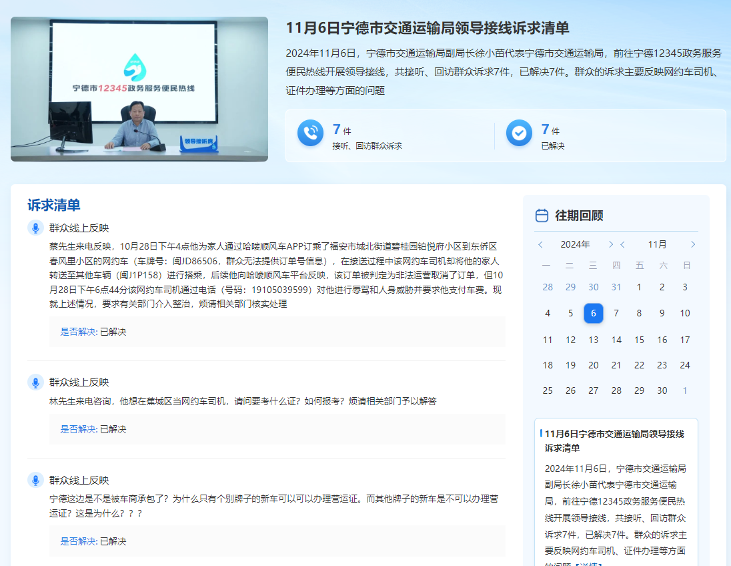Image resolution: width=731 pixels, height=566 pixels.
Task: Click the inquiry text starting 林先生来电咨询
Action: (x=243, y=401)
